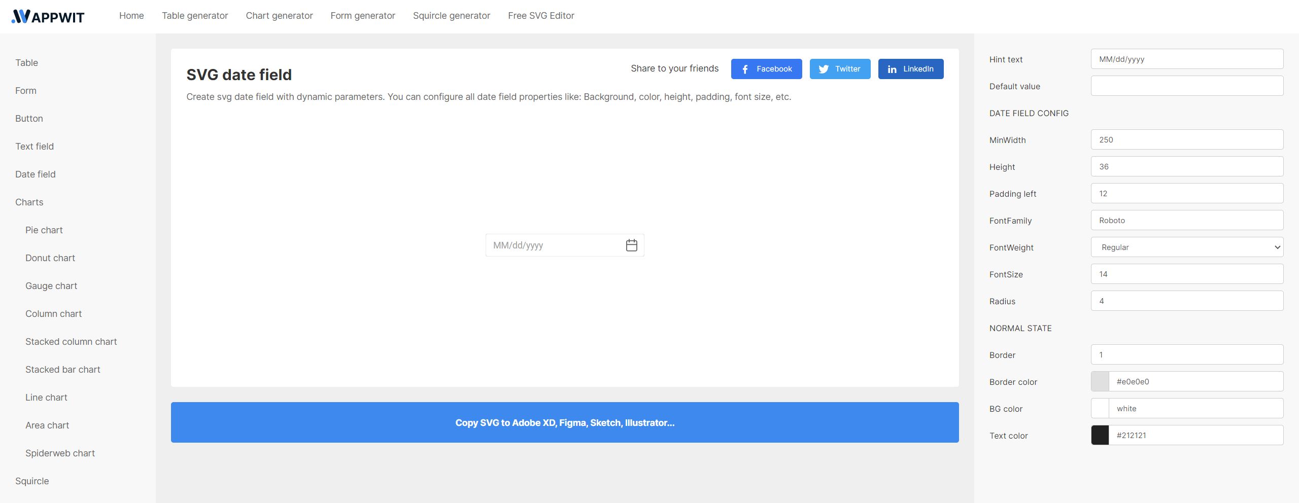This screenshot has height=503, width=1299.
Task: Navigate to the Chart generator page
Action: (x=279, y=16)
